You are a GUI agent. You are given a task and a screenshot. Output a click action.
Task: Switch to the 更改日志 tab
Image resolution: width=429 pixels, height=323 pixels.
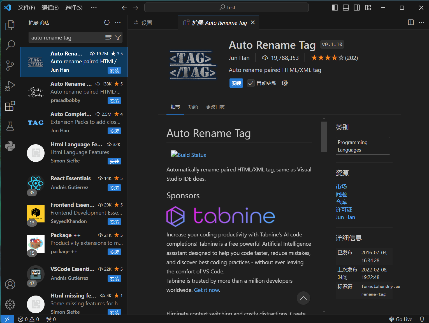point(215,107)
